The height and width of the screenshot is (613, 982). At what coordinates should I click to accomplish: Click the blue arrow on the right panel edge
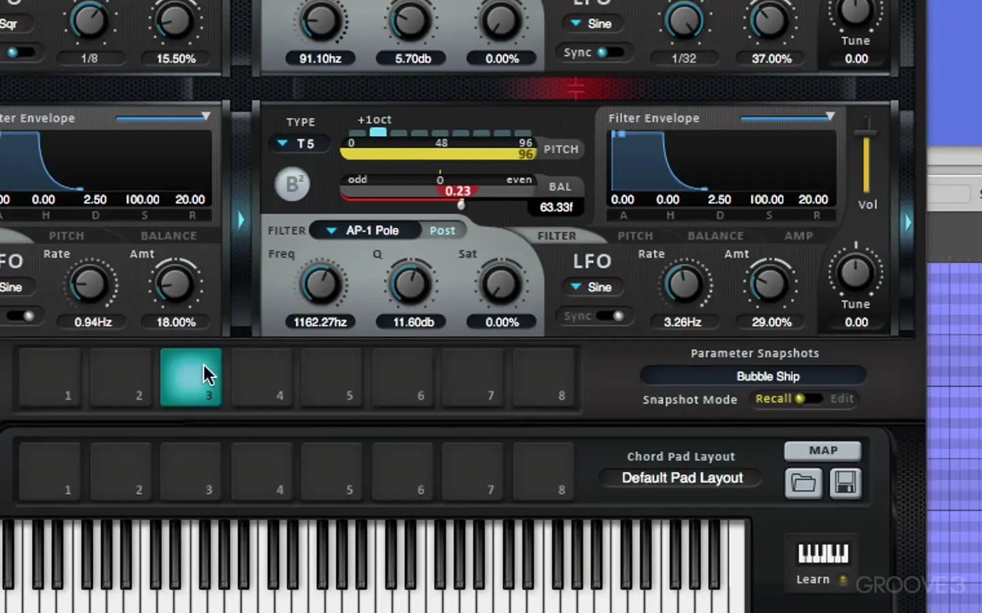click(x=908, y=221)
